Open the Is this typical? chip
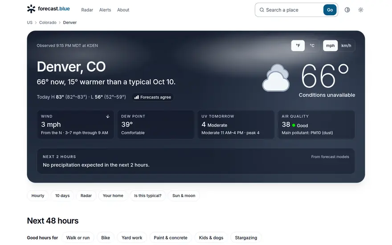 tap(148, 196)
